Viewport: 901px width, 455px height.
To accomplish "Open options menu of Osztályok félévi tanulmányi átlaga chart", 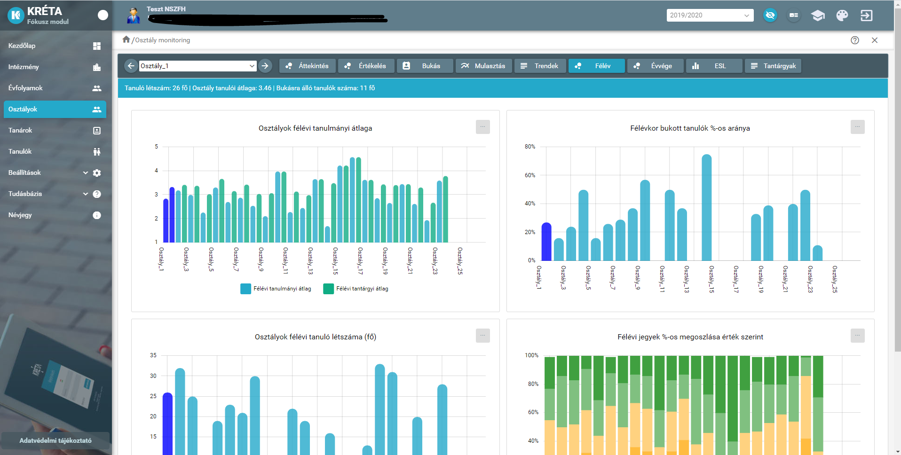I will pyautogui.click(x=482, y=127).
